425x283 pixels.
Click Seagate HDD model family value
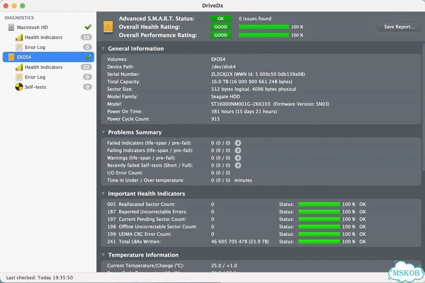pyautogui.click(x=225, y=97)
